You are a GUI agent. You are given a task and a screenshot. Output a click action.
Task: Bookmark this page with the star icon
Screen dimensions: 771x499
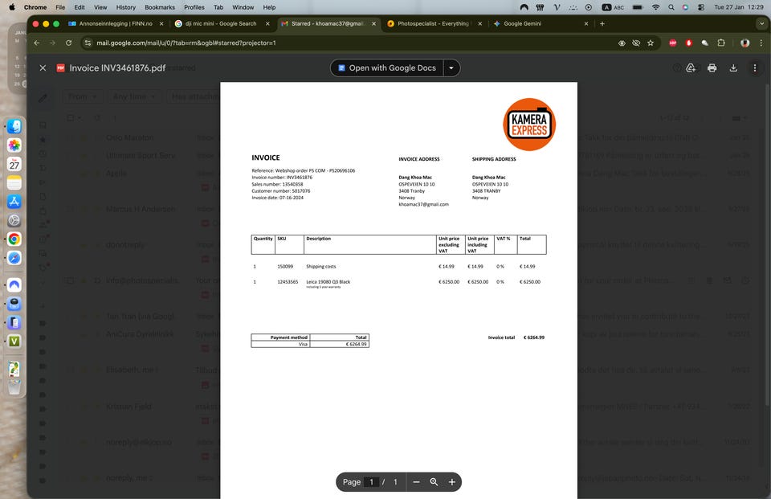click(651, 43)
